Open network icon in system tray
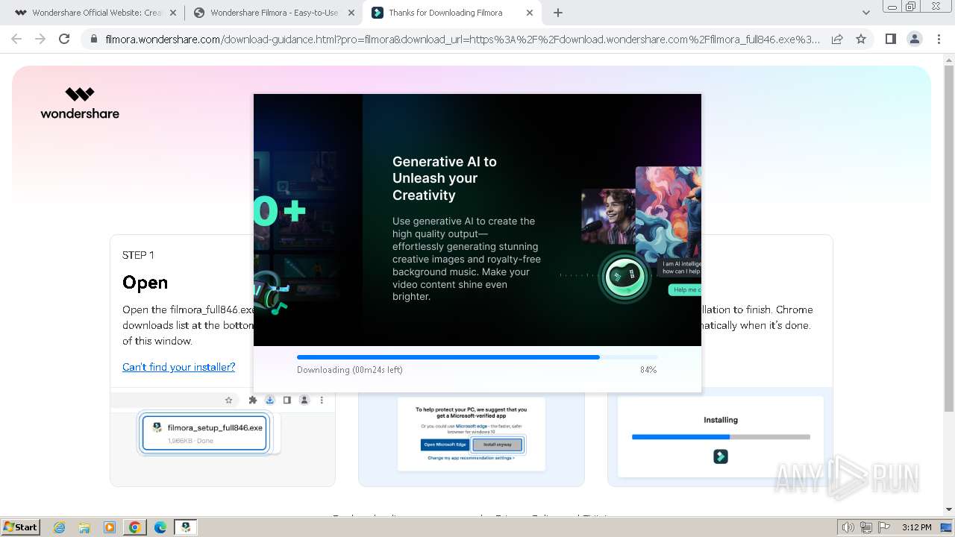This screenshot has height=537, width=955. 866,527
